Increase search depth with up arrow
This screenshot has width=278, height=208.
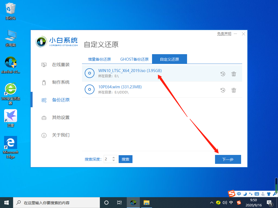point(114,157)
